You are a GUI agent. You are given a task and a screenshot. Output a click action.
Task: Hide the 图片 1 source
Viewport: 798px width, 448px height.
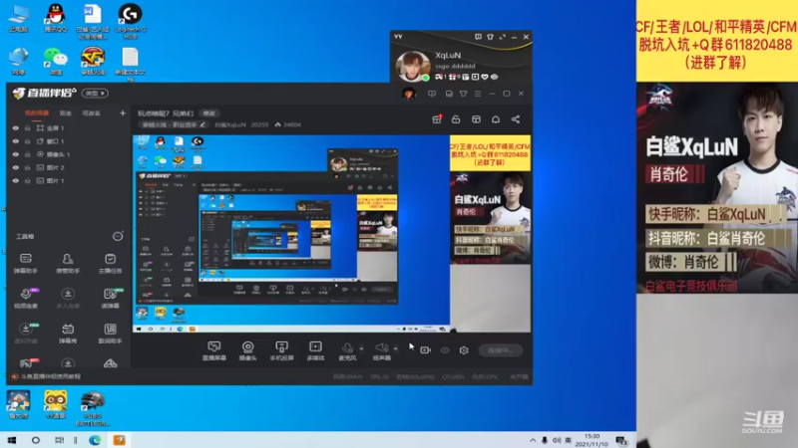tap(16, 181)
